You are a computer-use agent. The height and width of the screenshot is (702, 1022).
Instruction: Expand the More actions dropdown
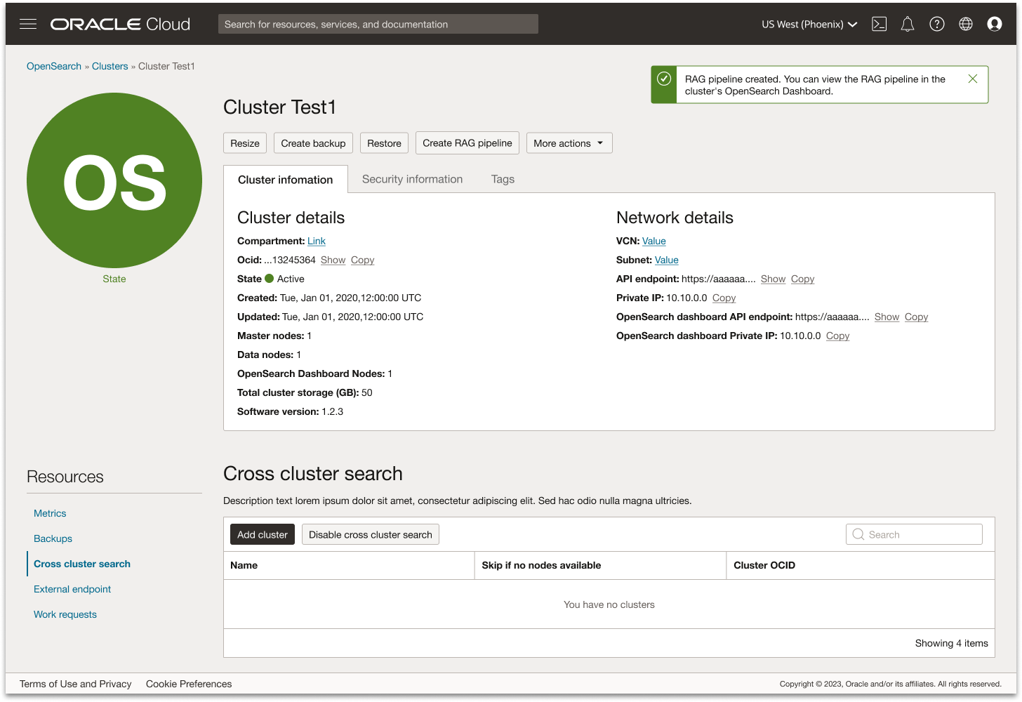[569, 143]
